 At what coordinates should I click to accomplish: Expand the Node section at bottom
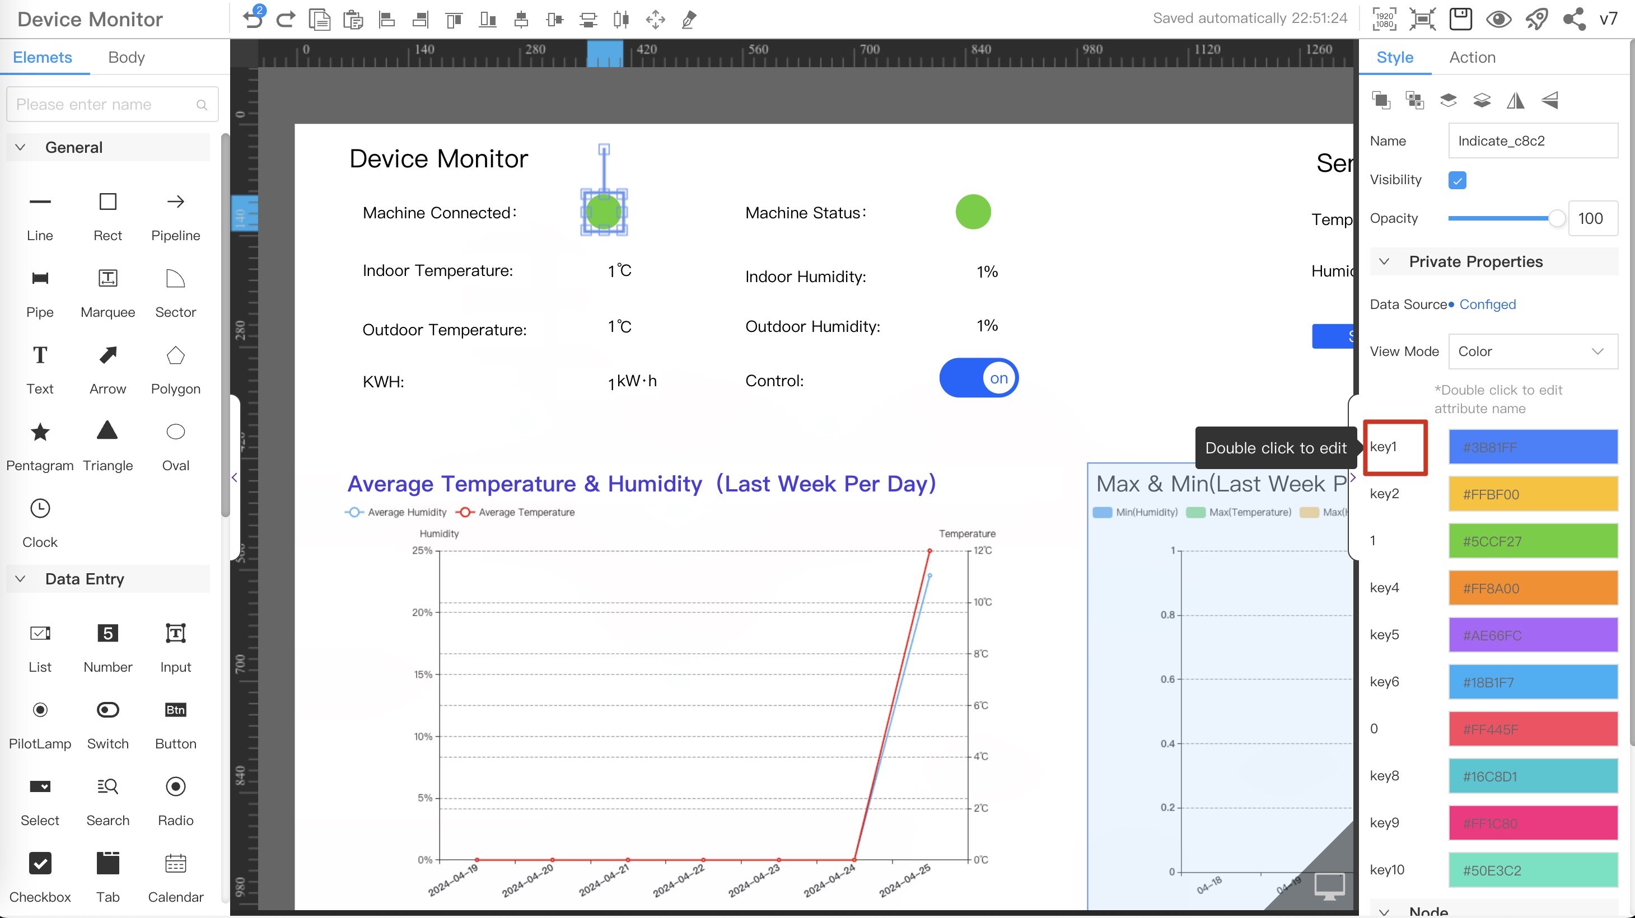1384,909
